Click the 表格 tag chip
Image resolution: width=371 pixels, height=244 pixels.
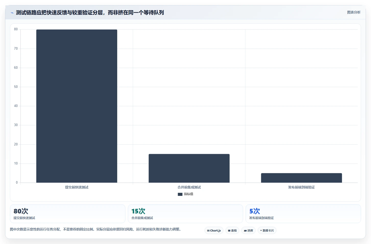click(232, 231)
